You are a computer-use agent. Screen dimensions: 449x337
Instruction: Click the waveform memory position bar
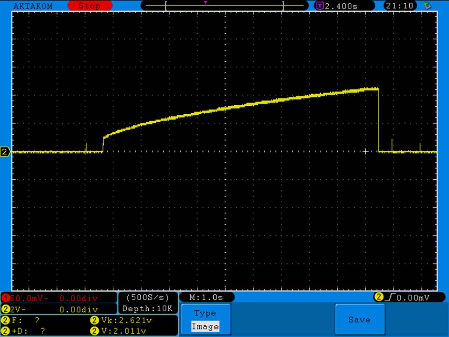click(x=224, y=6)
